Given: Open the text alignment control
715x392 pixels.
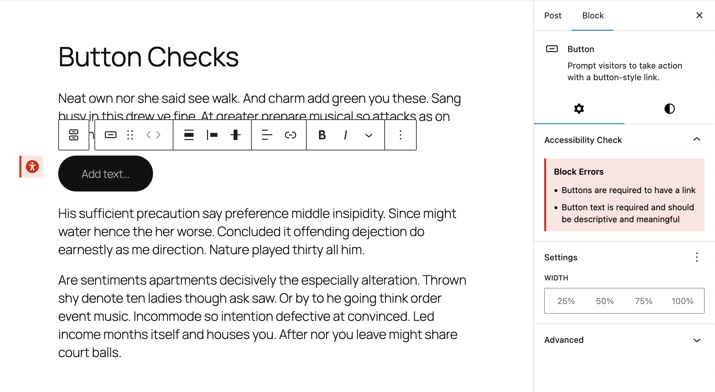Looking at the screenshot, I should pos(267,135).
